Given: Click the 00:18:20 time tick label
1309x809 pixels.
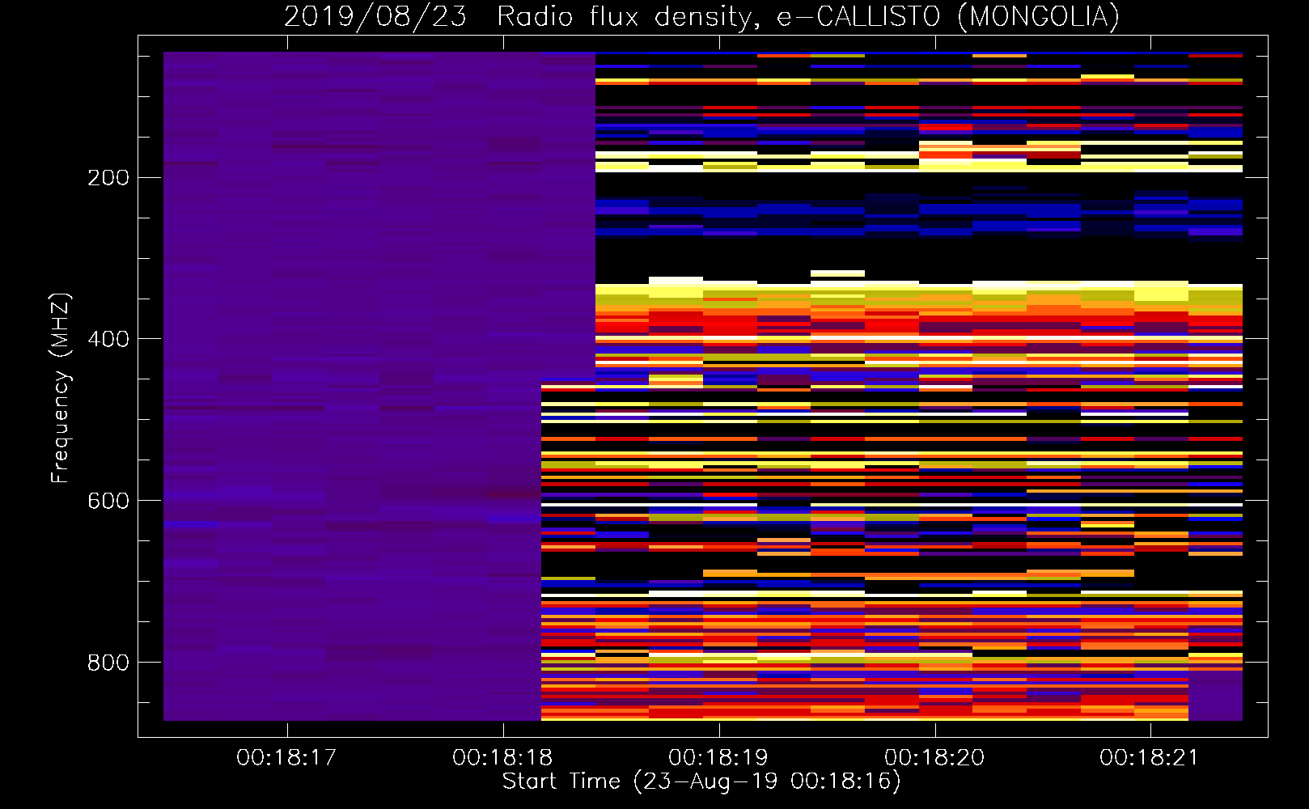Looking at the screenshot, I should [x=934, y=758].
